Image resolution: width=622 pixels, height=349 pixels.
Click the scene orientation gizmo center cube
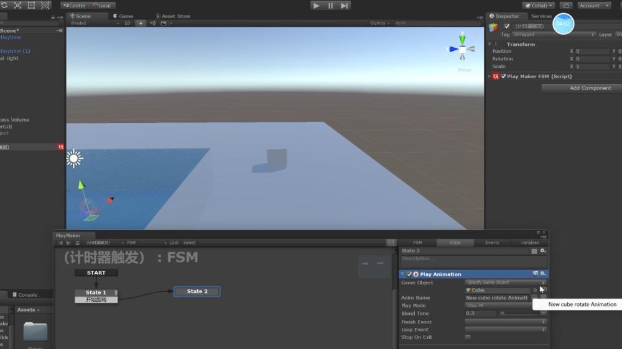tap(462, 50)
